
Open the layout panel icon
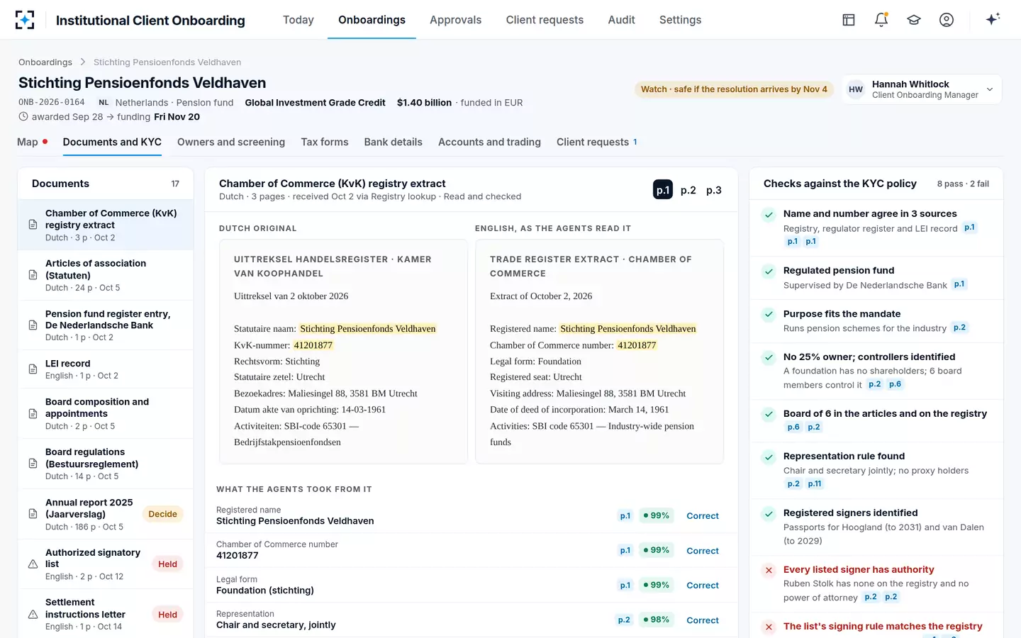tap(849, 20)
